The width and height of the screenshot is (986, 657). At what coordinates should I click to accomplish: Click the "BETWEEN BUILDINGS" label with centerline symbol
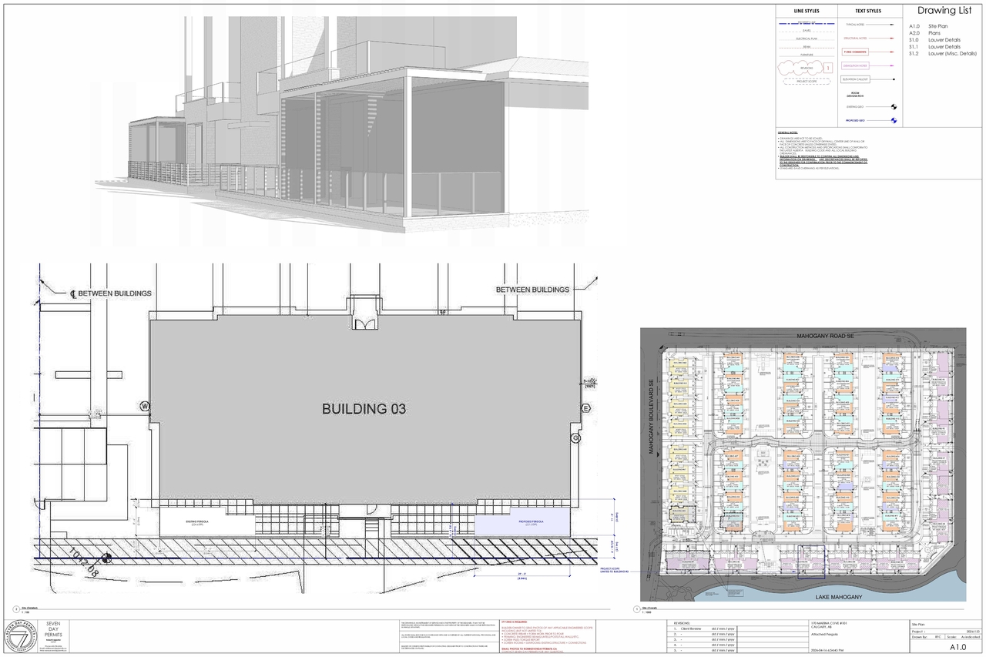tap(111, 293)
